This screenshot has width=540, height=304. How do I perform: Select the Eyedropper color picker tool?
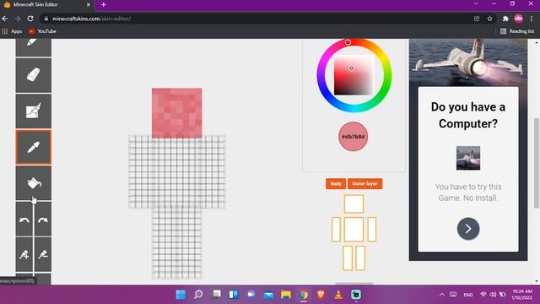[x=34, y=147]
